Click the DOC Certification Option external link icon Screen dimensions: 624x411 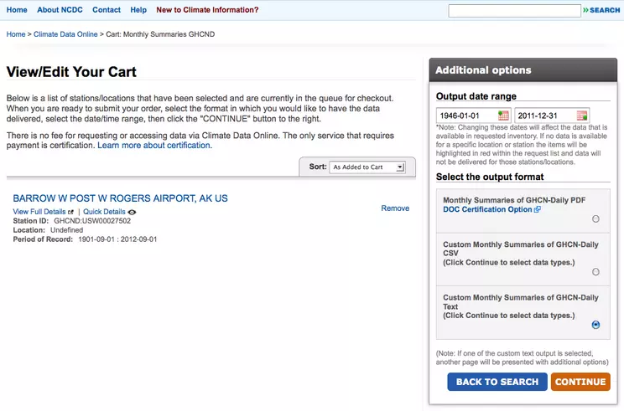click(x=538, y=209)
